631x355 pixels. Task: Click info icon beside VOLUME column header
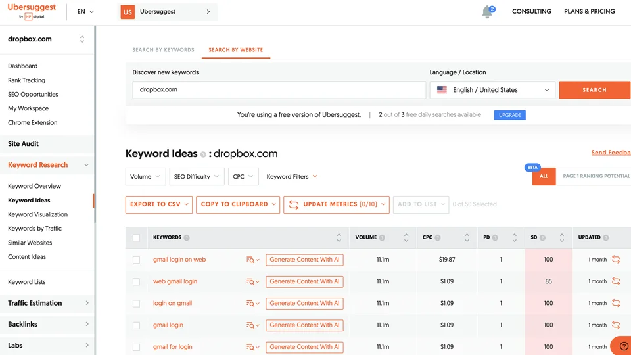(x=382, y=237)
